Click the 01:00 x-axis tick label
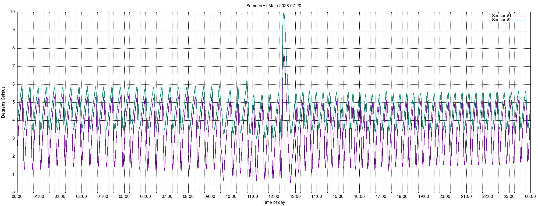538x206 pixels. (39, 196)
